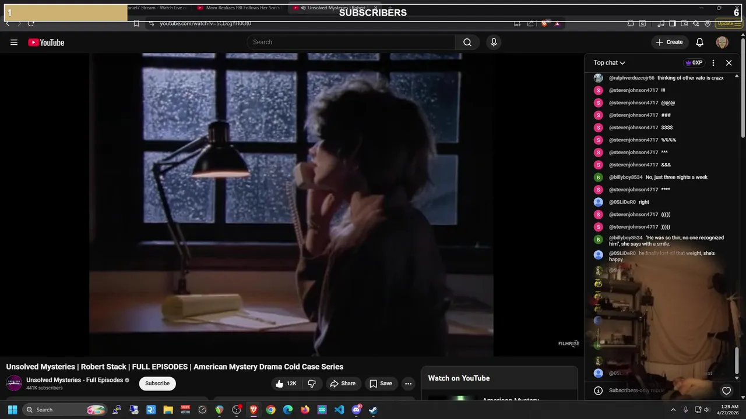This screenshot has width=746, height=419.
Task: Launch Firefox from taskbar
Action: (x=305, y=410)
